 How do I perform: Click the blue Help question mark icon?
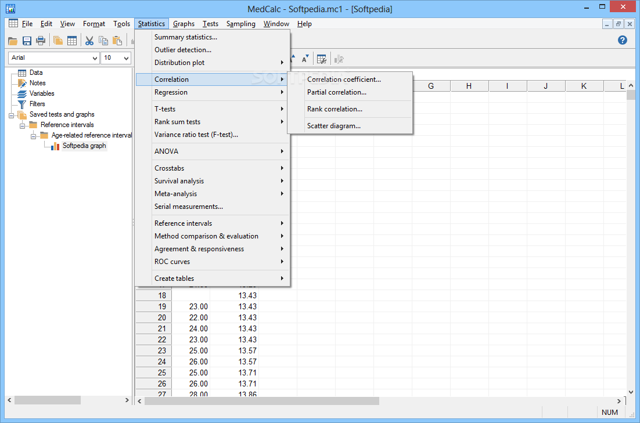[x=623, y=40]
